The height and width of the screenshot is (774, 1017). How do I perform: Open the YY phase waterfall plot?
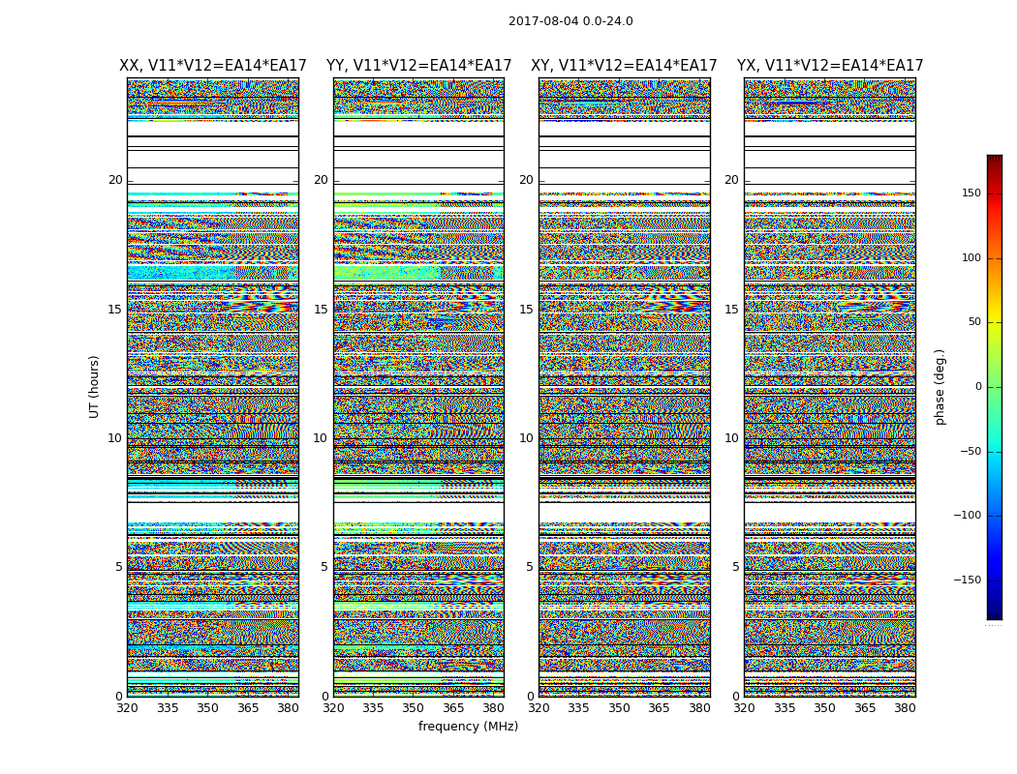pyautogui.click(x=419, y=387)
